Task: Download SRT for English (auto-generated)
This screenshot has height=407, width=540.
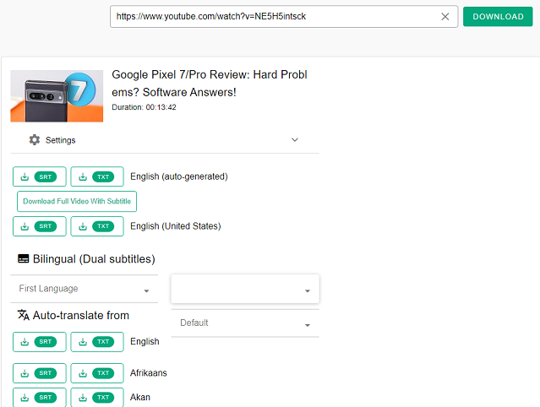Action: pyautogui.click(x=39, y=176)
